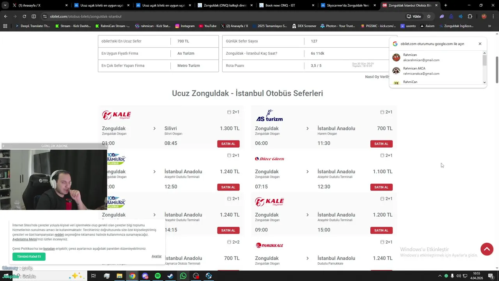Close the Zonguldak İstanbul Otobüs tab

436,5
